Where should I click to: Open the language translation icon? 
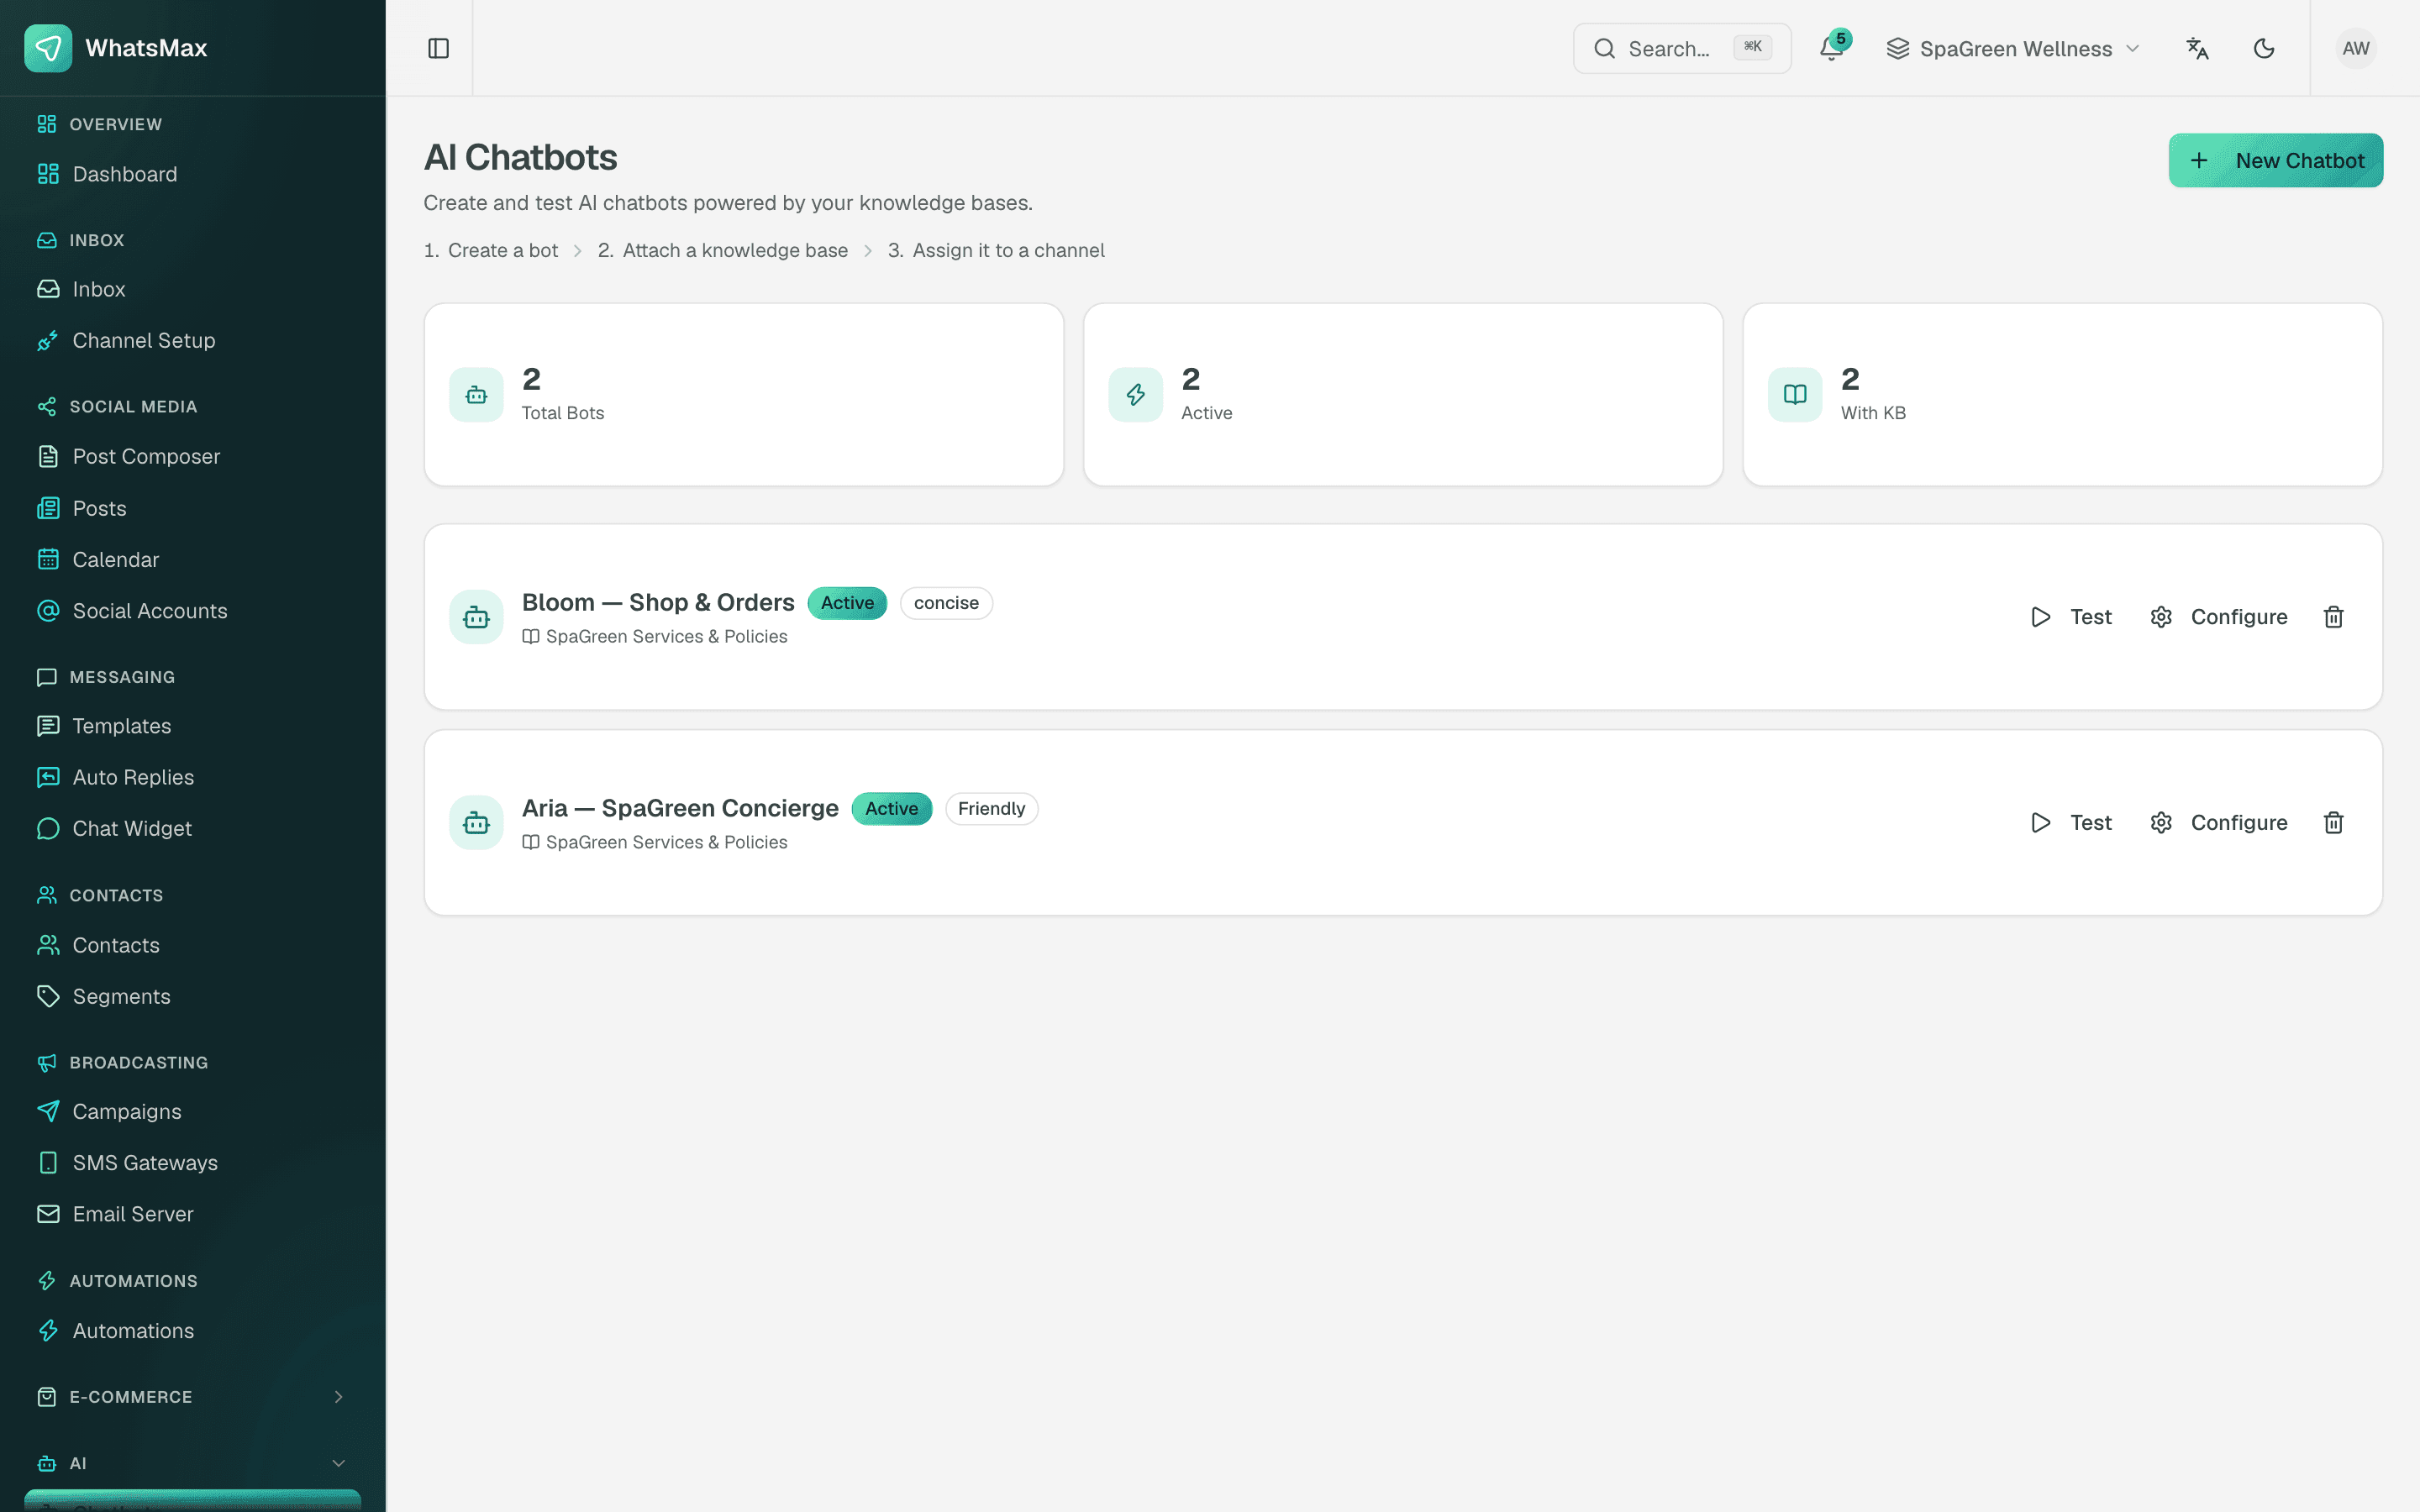tap(2197, 48)
